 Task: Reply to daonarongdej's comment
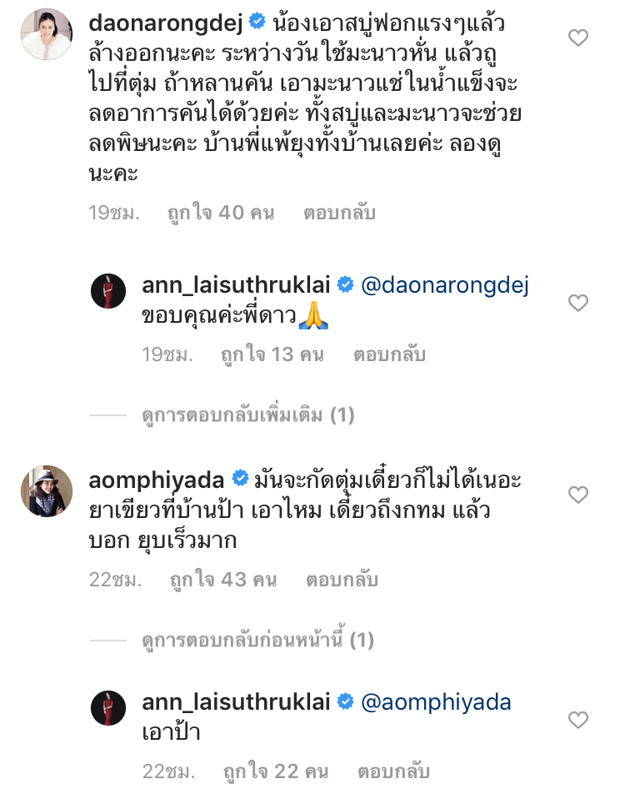tap(339, 213)
